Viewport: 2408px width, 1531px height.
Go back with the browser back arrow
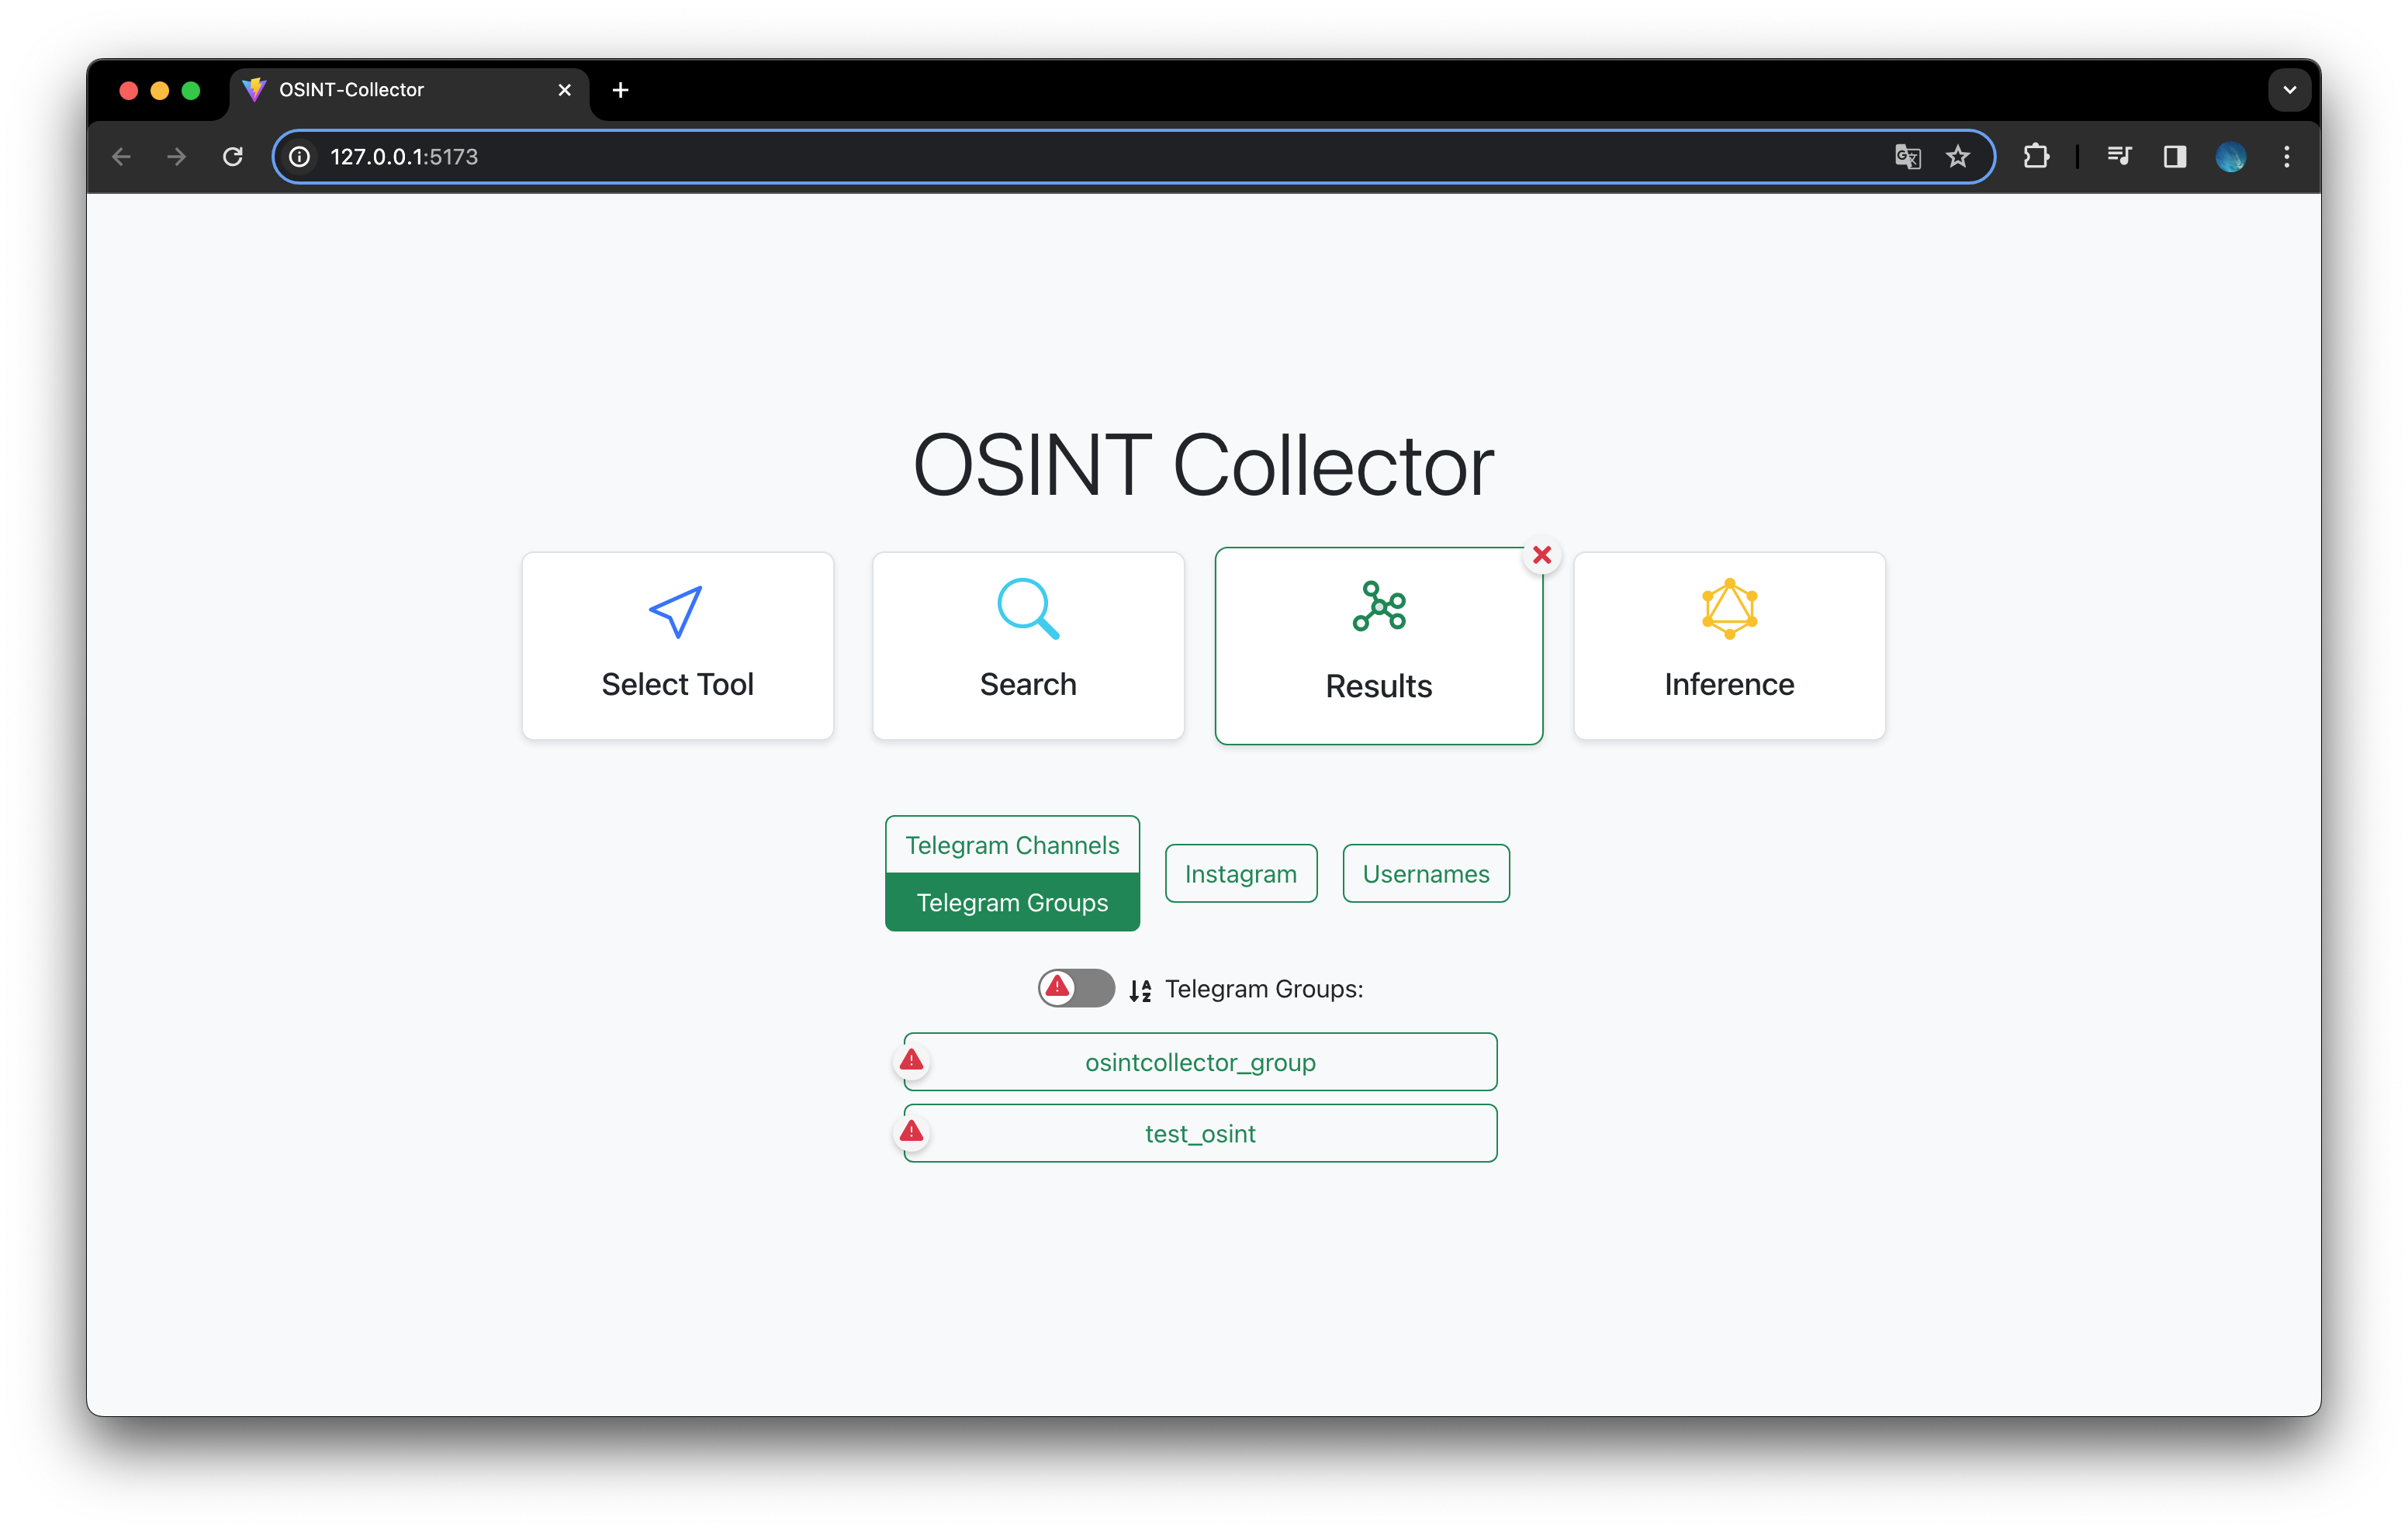click(121, 157)
